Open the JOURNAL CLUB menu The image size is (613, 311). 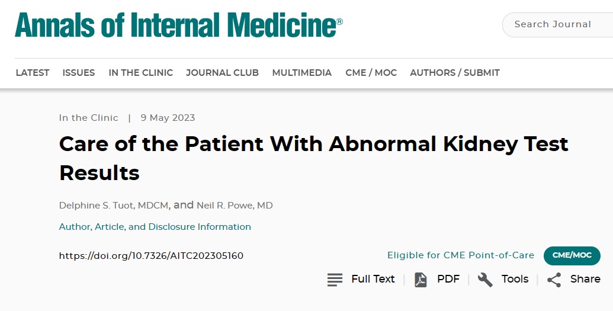[x=222, y=73]
